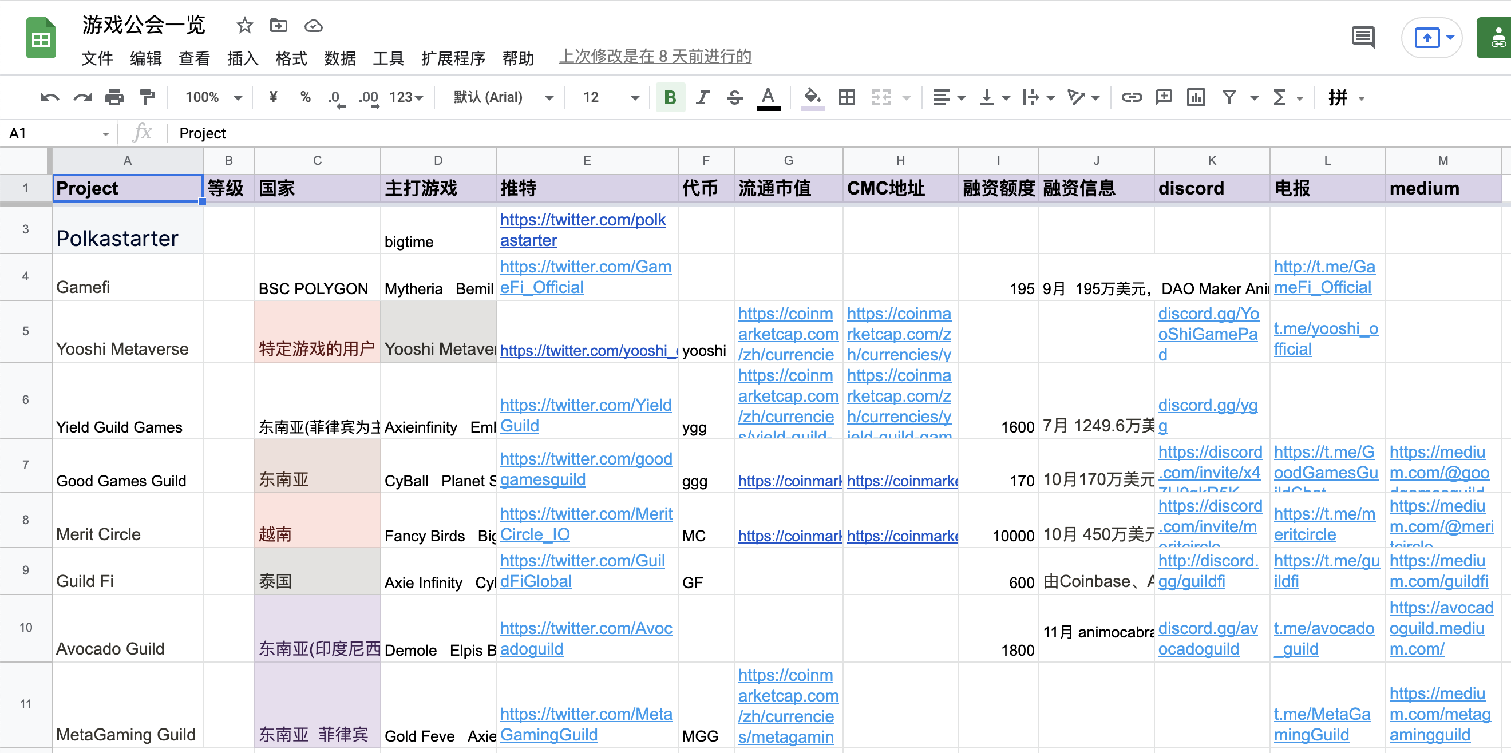
Task: Open the 插入 menu
Action: click(243, 57)
